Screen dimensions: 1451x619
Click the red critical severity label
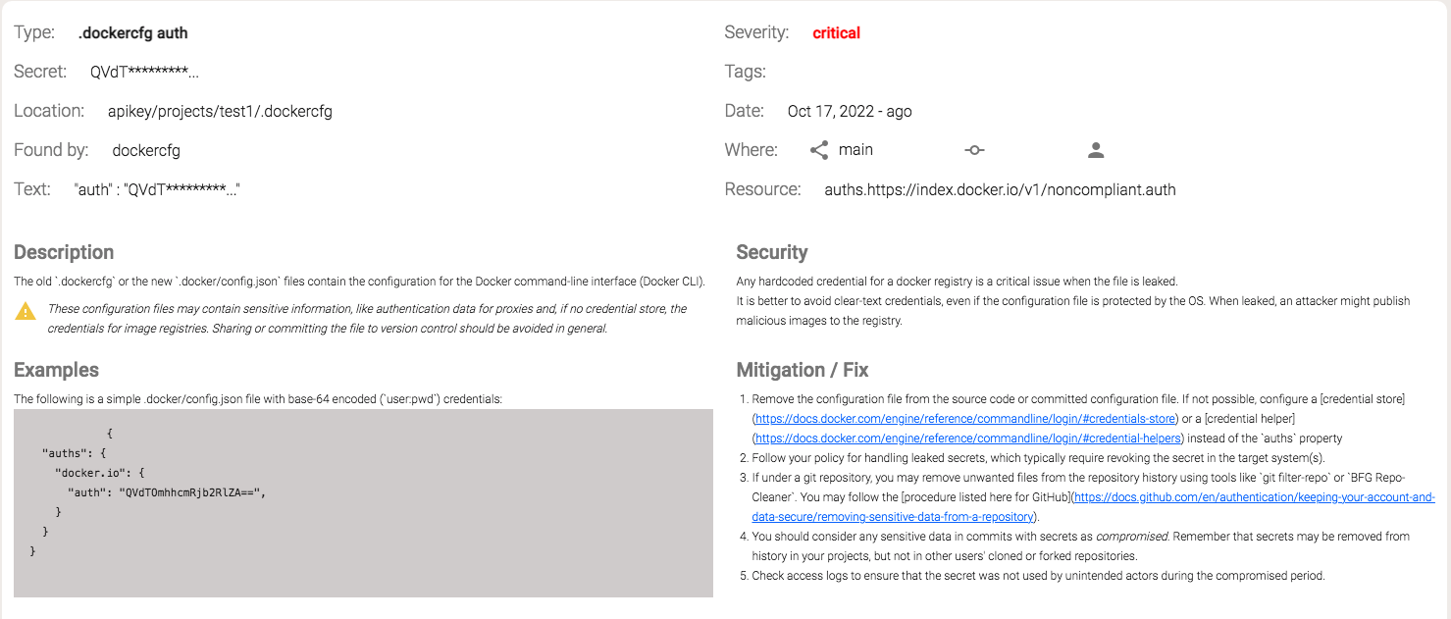point(836,33)
